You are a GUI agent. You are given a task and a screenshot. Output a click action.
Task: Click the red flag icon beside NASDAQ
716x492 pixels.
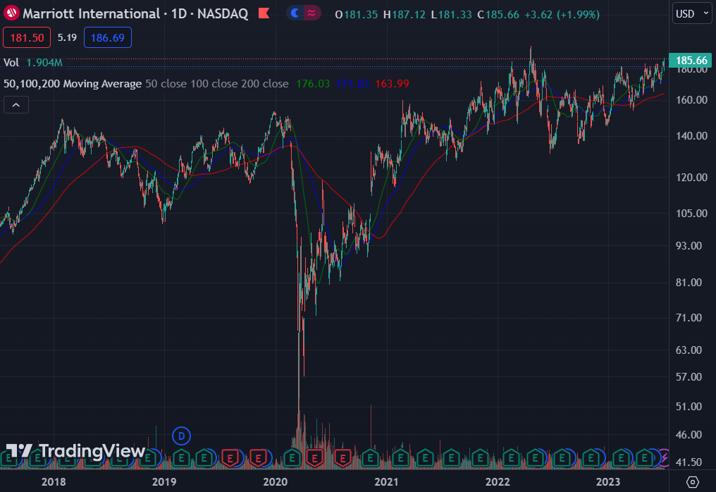(264, 13)
